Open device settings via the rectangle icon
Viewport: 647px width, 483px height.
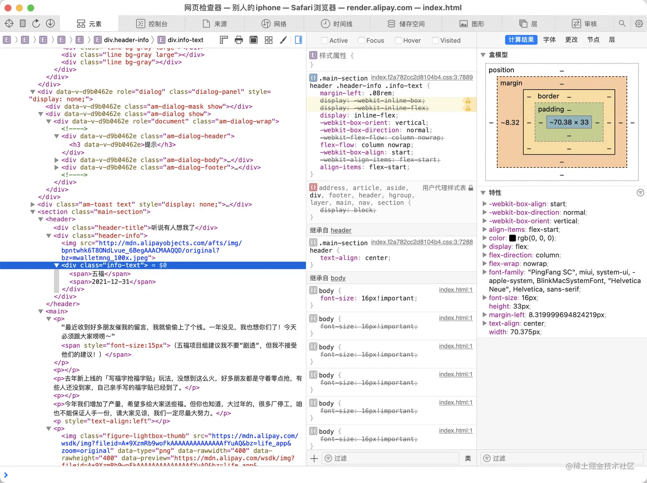pos(23,24)
